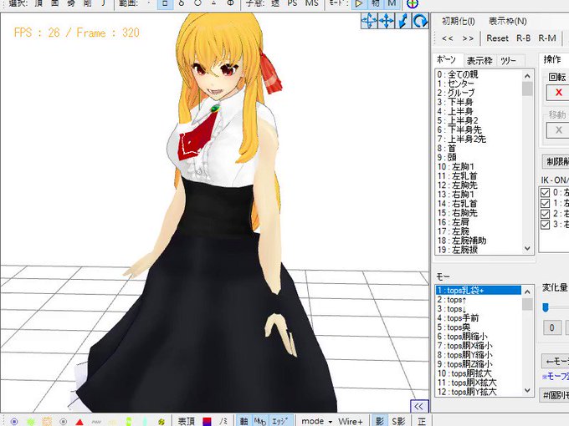Click the PS option in toolbar
Screen dimensions: 569x426
point(292,3)
